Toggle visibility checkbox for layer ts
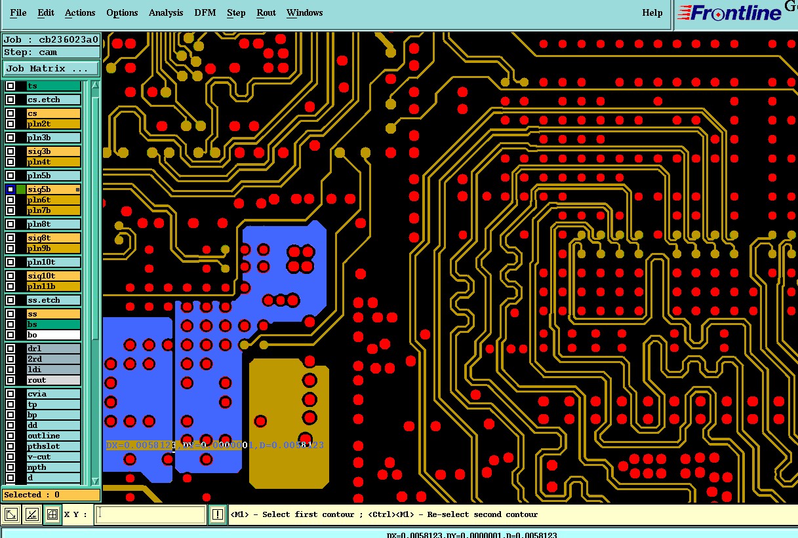Screen dimensions: 798x538 point(10,86)
